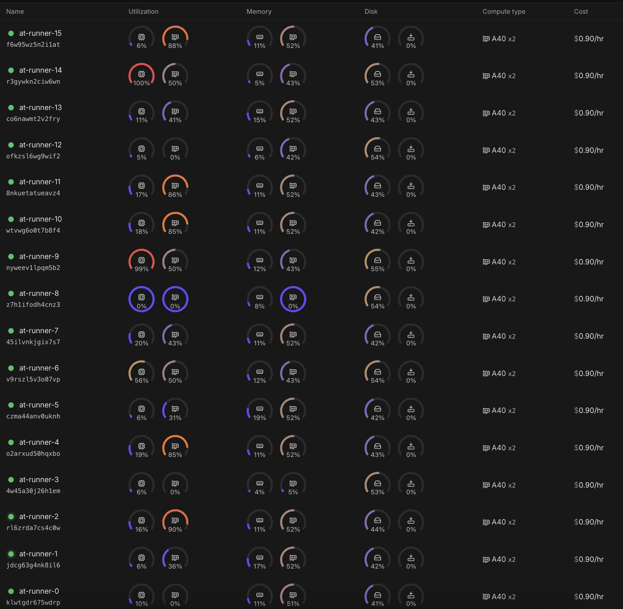
Task: Click the 85% GPU gauge of at-runner-4
Action: click(175, 448)
